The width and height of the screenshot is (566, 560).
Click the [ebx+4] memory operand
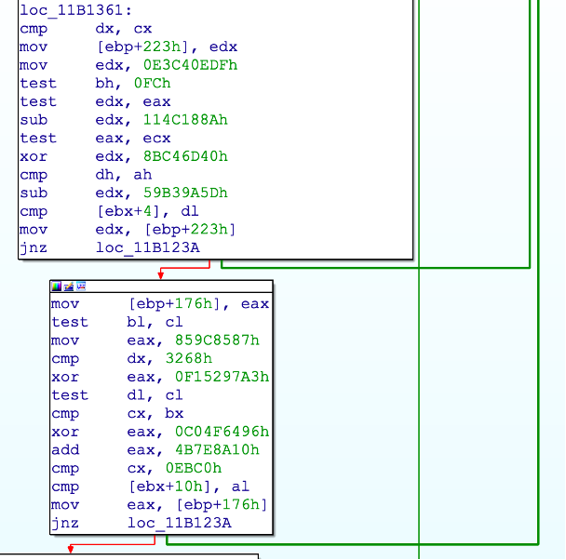point(125,211)
